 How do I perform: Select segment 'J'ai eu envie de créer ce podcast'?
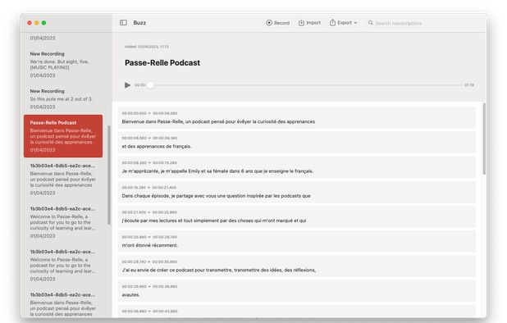296,266
